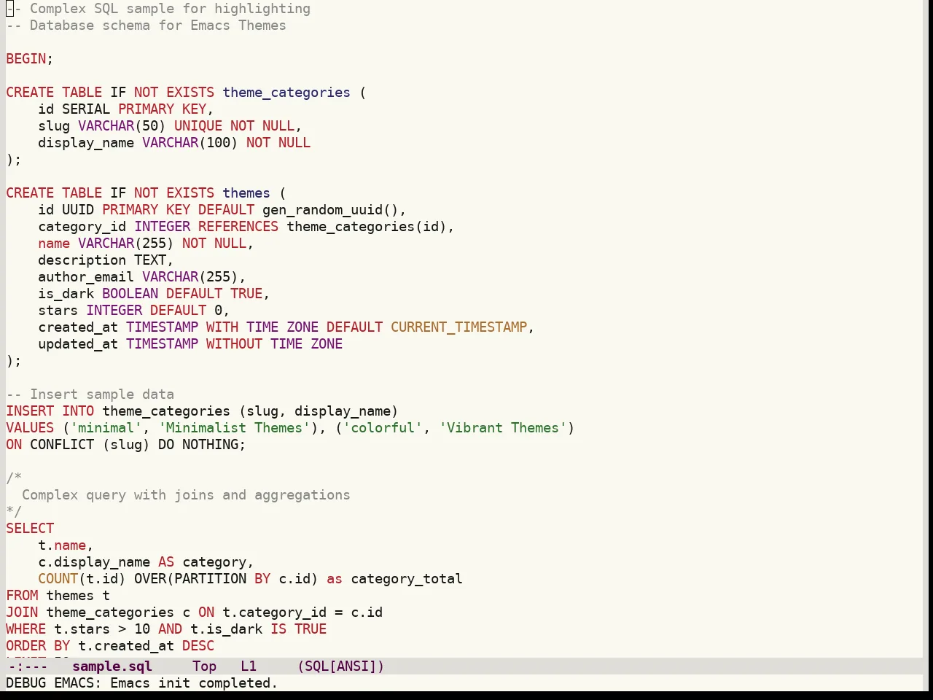Click t.name in the select list
The width and height of the screenshot is (933, 700).
(x=62, y=545)
